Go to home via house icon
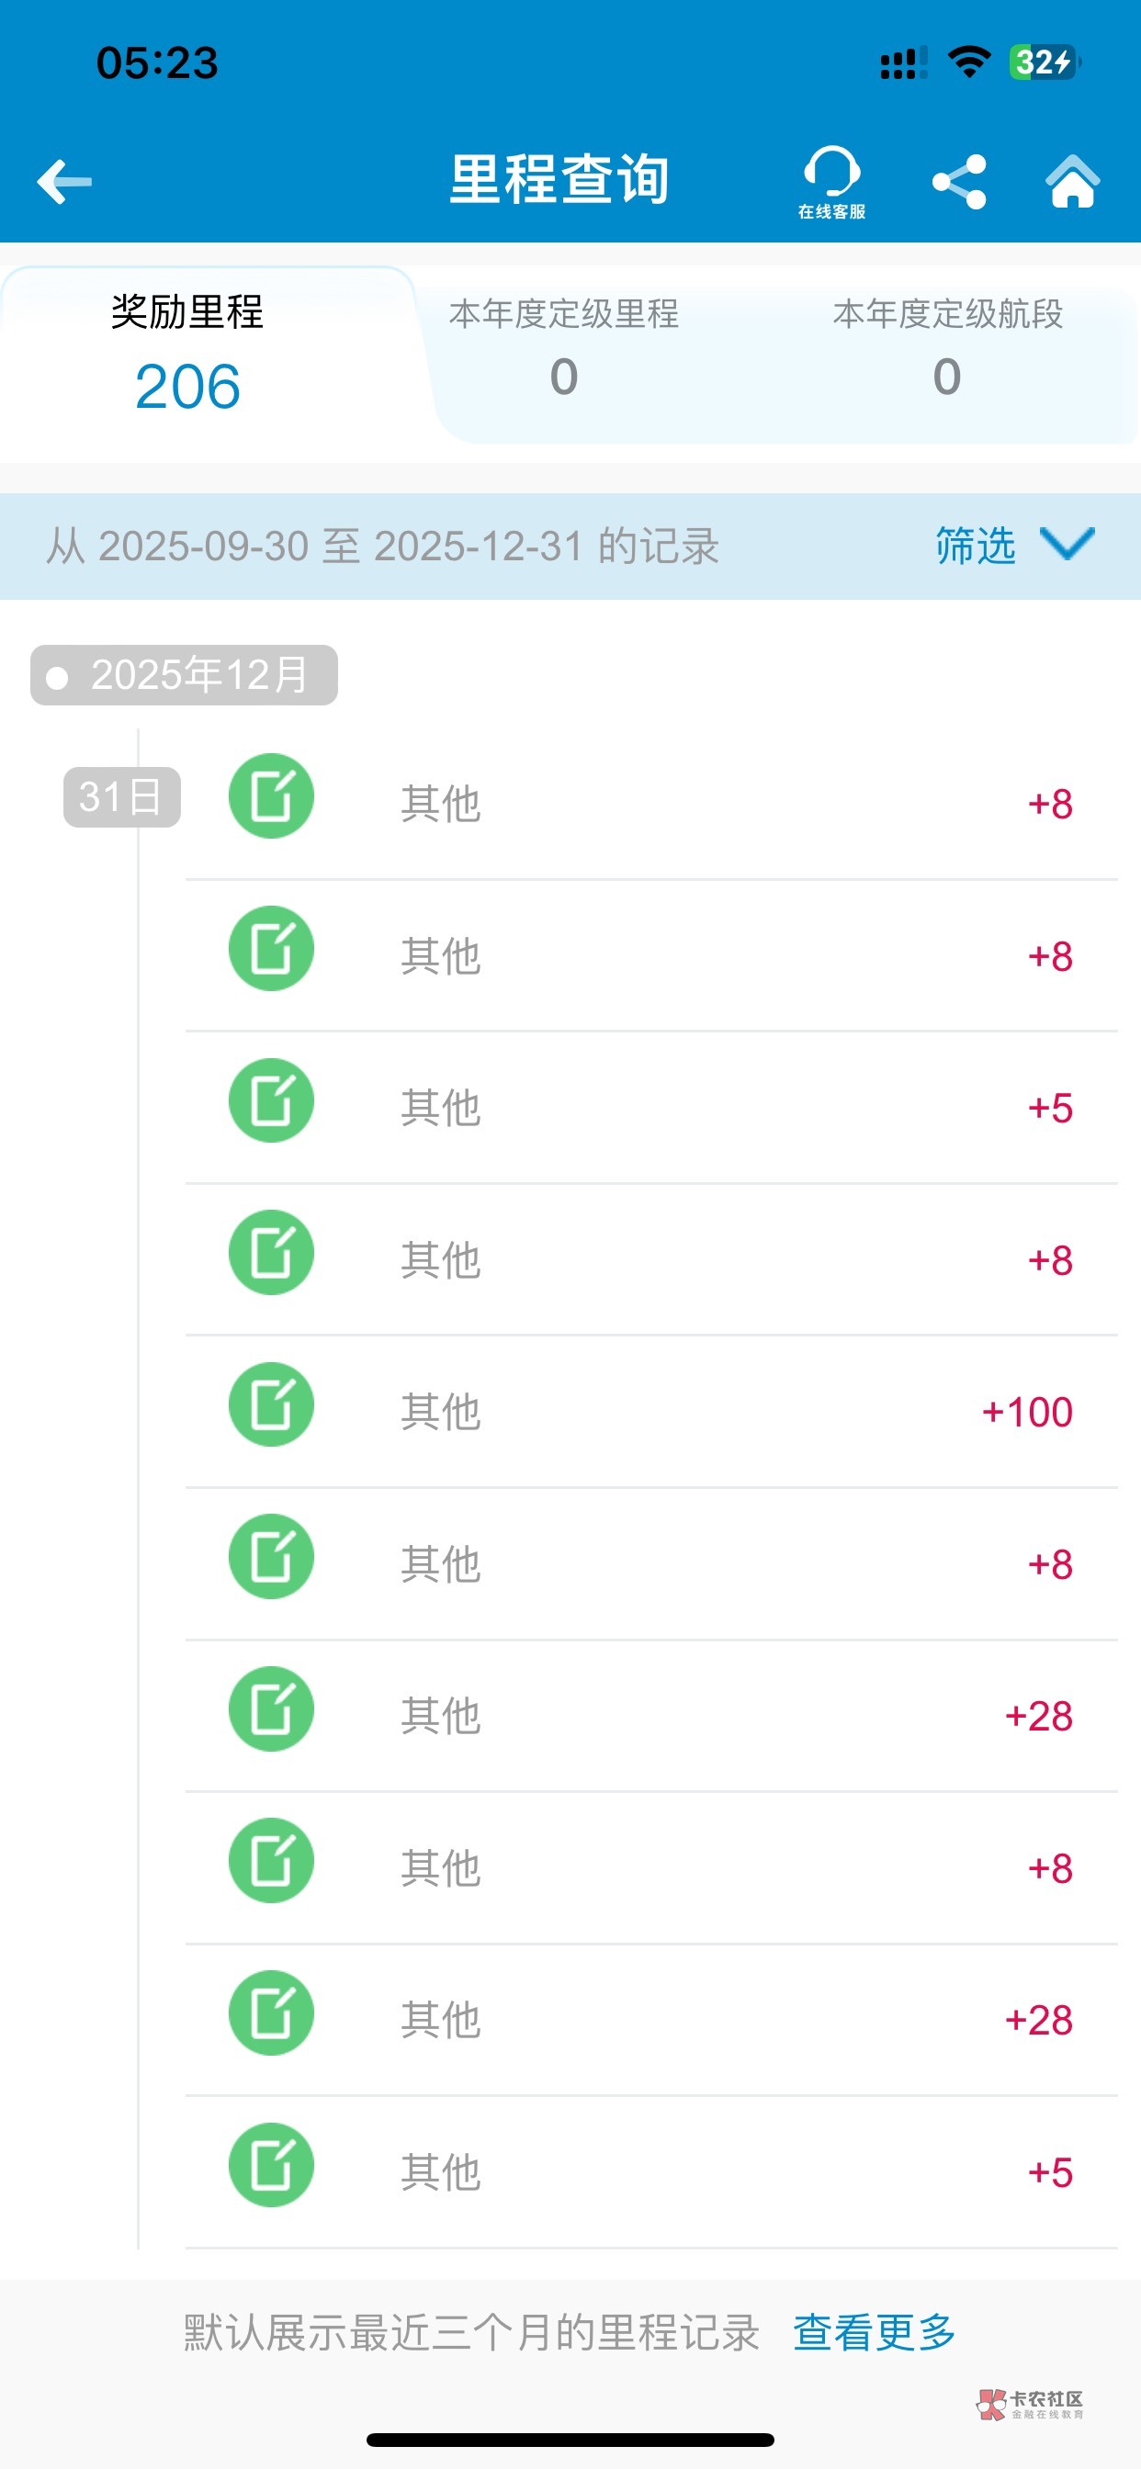Image resolution: width=1141 pixels, height=2469 pixels. (1072, 181)
